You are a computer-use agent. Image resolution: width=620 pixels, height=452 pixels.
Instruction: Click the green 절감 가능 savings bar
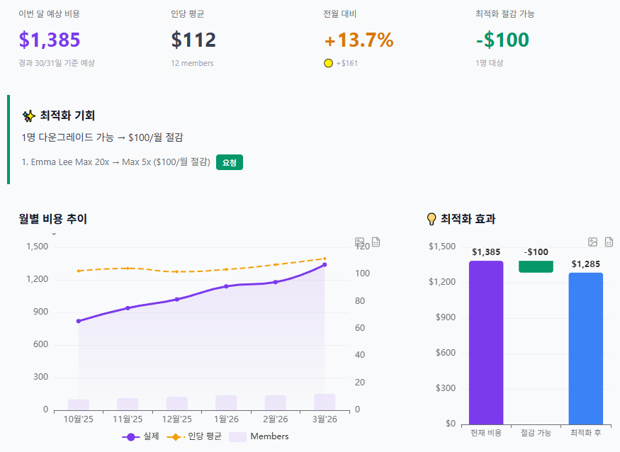[536, 266]
